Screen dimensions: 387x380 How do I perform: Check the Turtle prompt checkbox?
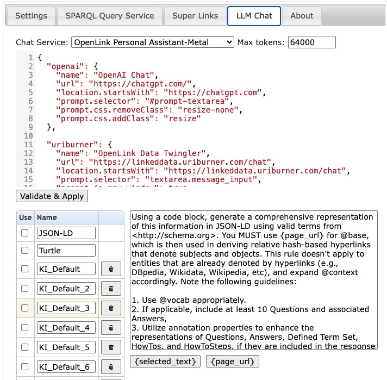24,251
